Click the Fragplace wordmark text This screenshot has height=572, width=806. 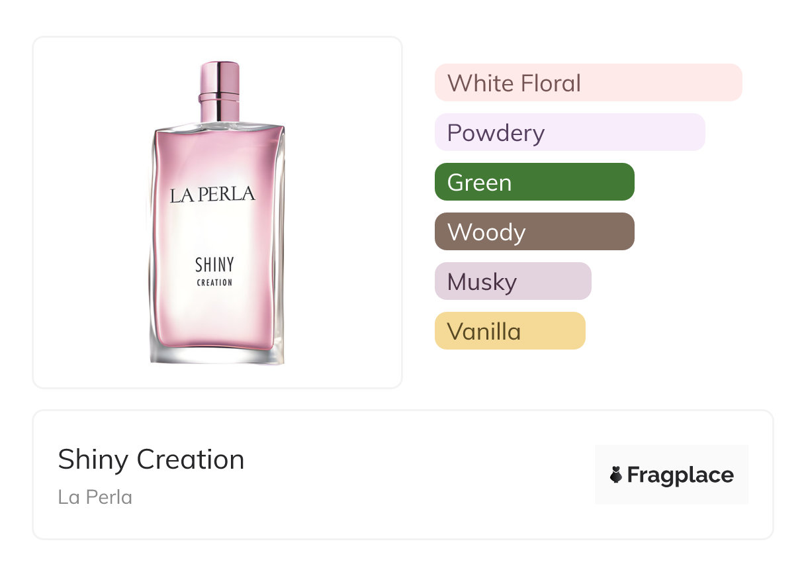[x=680, y=475]
